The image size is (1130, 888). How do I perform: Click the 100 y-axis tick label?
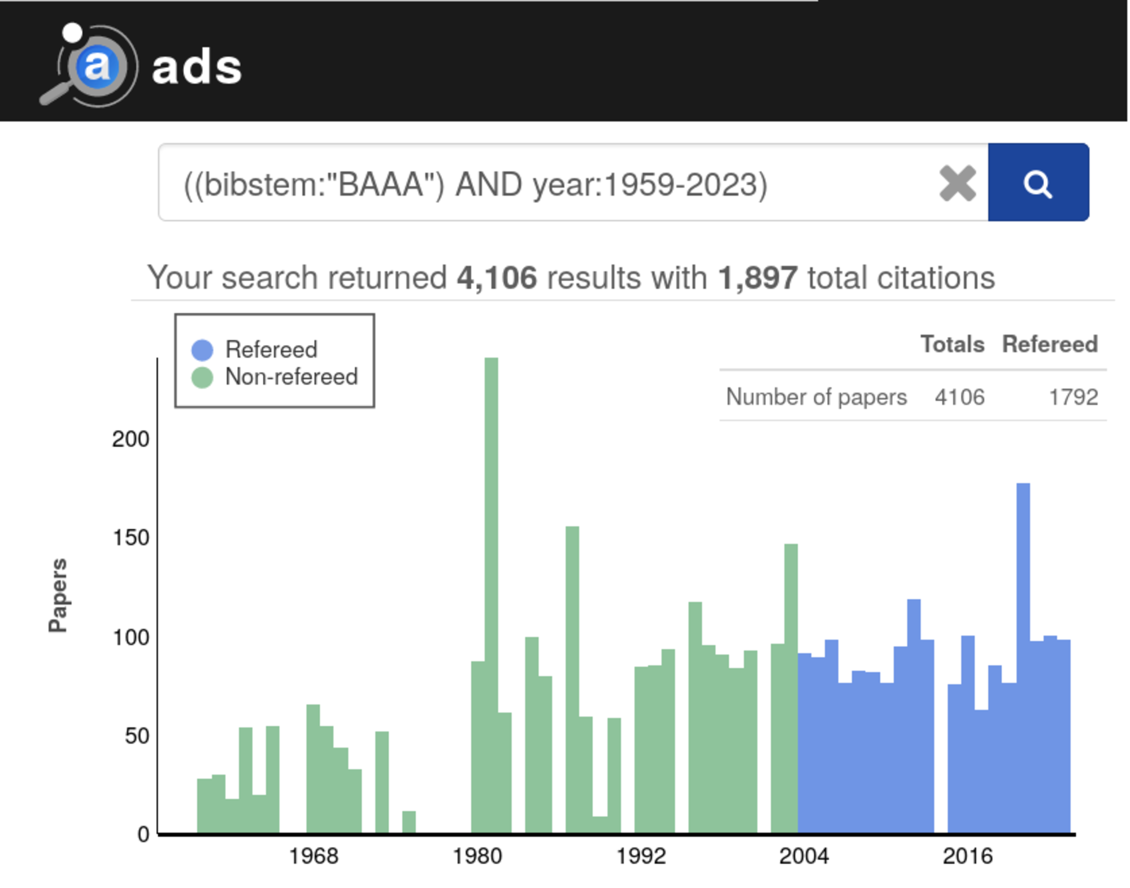coord(131,638)
